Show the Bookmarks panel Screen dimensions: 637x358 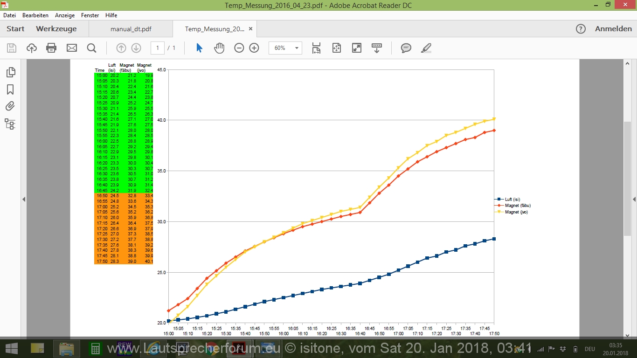10,89
